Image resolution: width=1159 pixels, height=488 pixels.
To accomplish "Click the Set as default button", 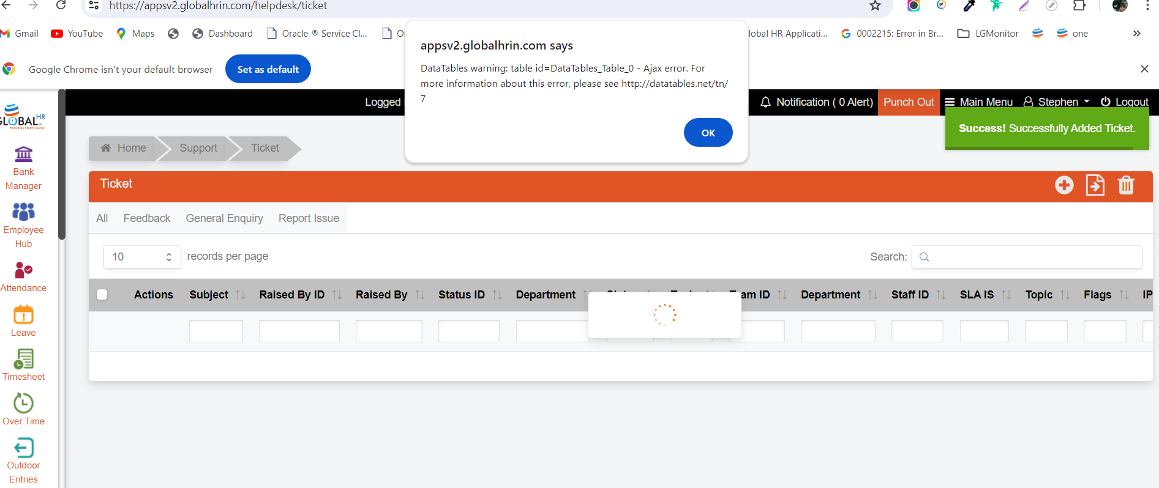I will point(268,69).
